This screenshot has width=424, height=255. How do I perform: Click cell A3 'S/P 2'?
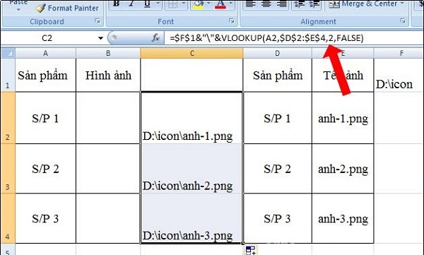pos(45,168)
